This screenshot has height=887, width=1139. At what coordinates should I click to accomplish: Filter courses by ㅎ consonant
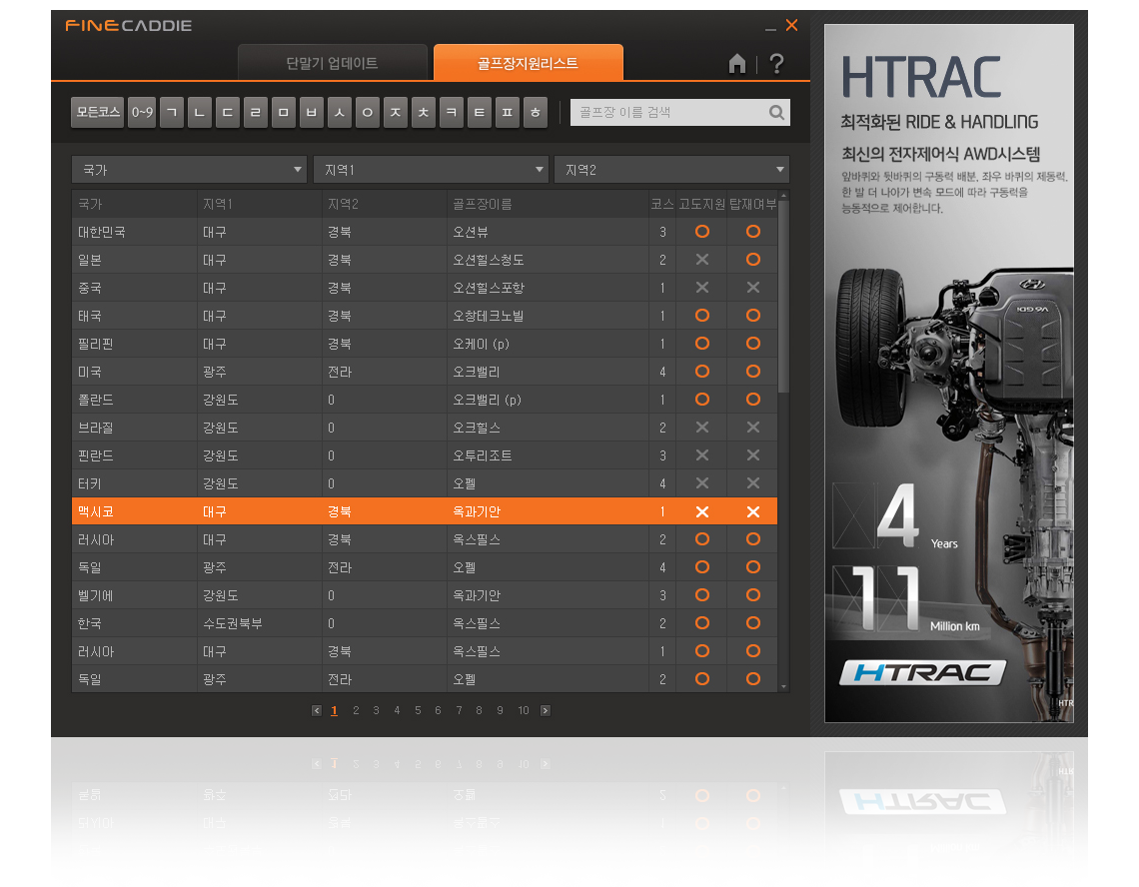(x=536, y=113)
